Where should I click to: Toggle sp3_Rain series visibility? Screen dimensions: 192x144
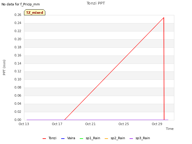coord(140,138)
